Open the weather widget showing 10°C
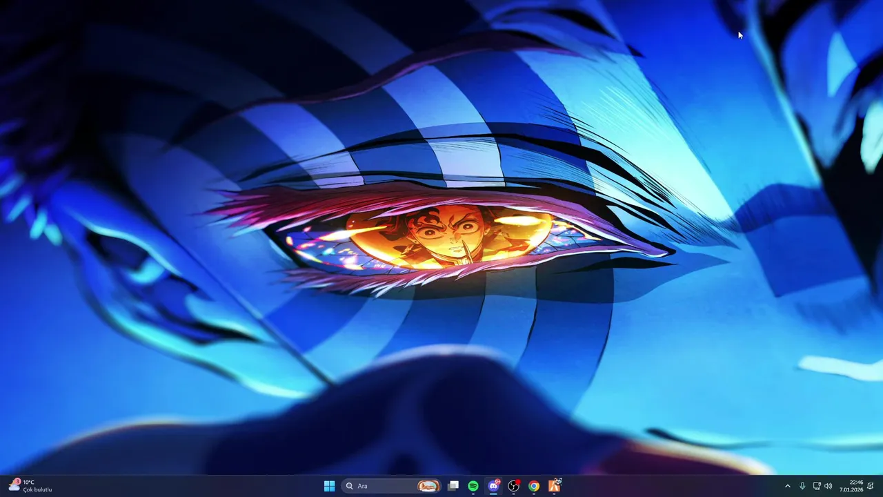 coord(30,486)
